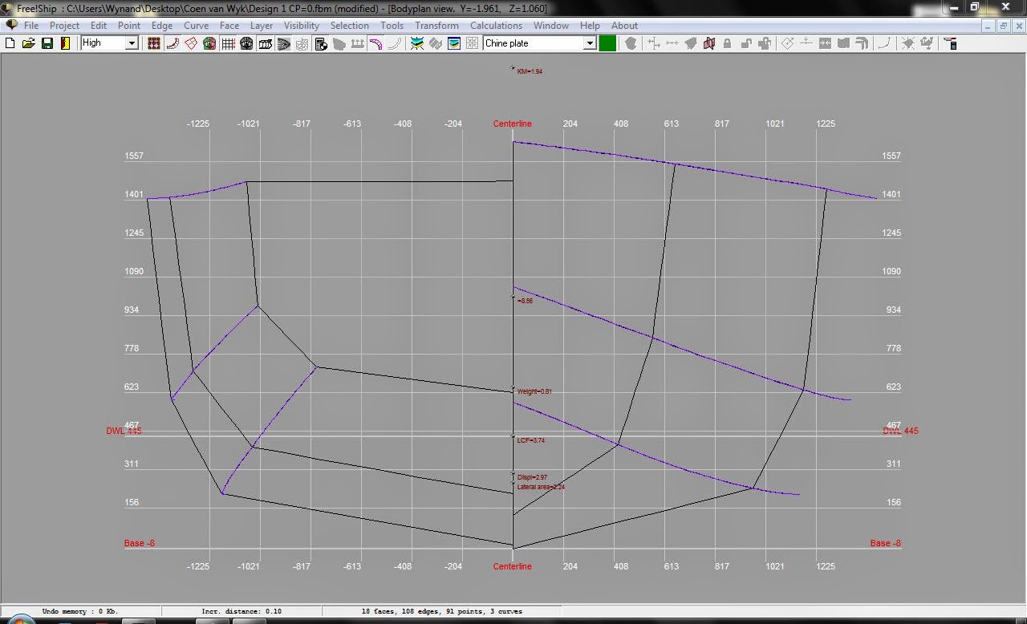Click the last toolbar icon with red bar

952,43
